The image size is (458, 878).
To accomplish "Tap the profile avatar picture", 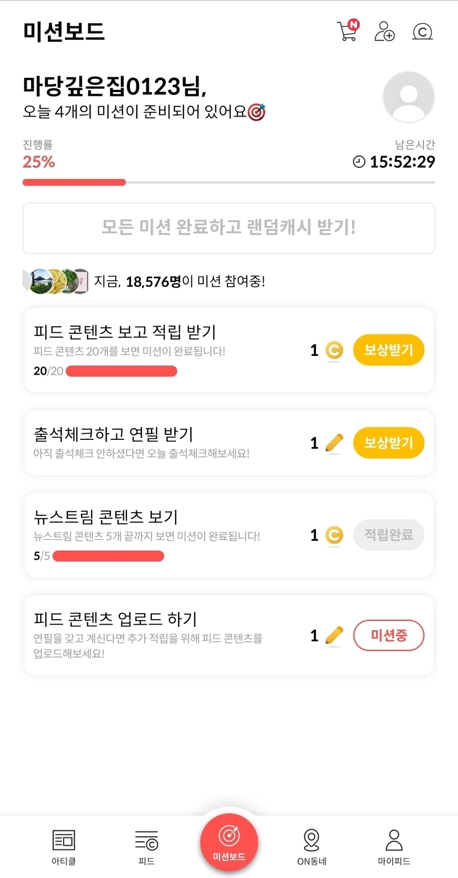I will 408,97.
